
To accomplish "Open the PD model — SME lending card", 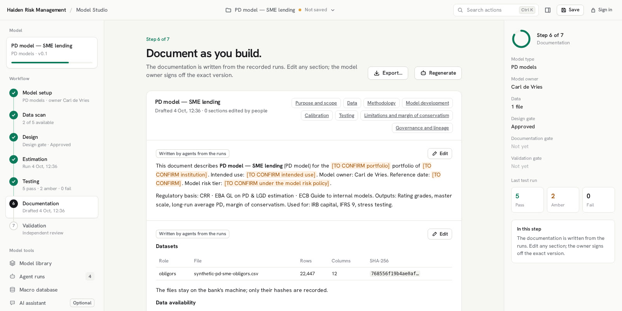I will pos(52,53).
